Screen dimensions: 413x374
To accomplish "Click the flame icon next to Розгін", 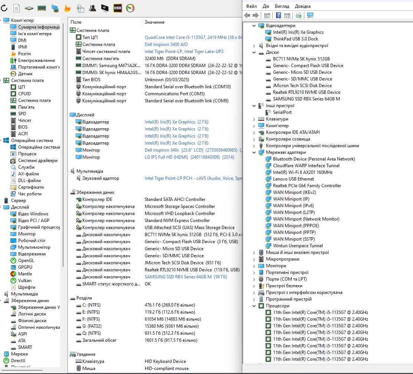I will pos(13,54).
